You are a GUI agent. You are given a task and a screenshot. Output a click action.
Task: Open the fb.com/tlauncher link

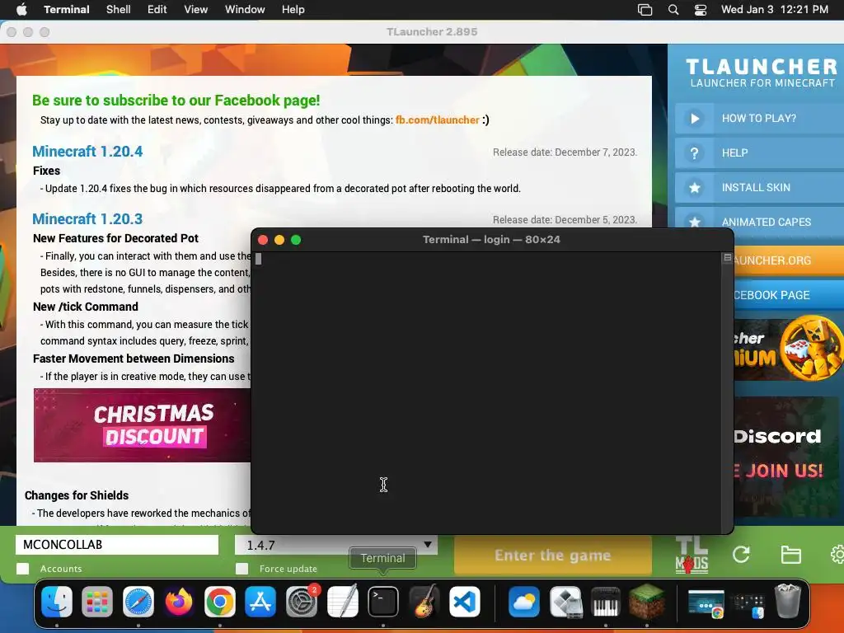click(437, 120)
